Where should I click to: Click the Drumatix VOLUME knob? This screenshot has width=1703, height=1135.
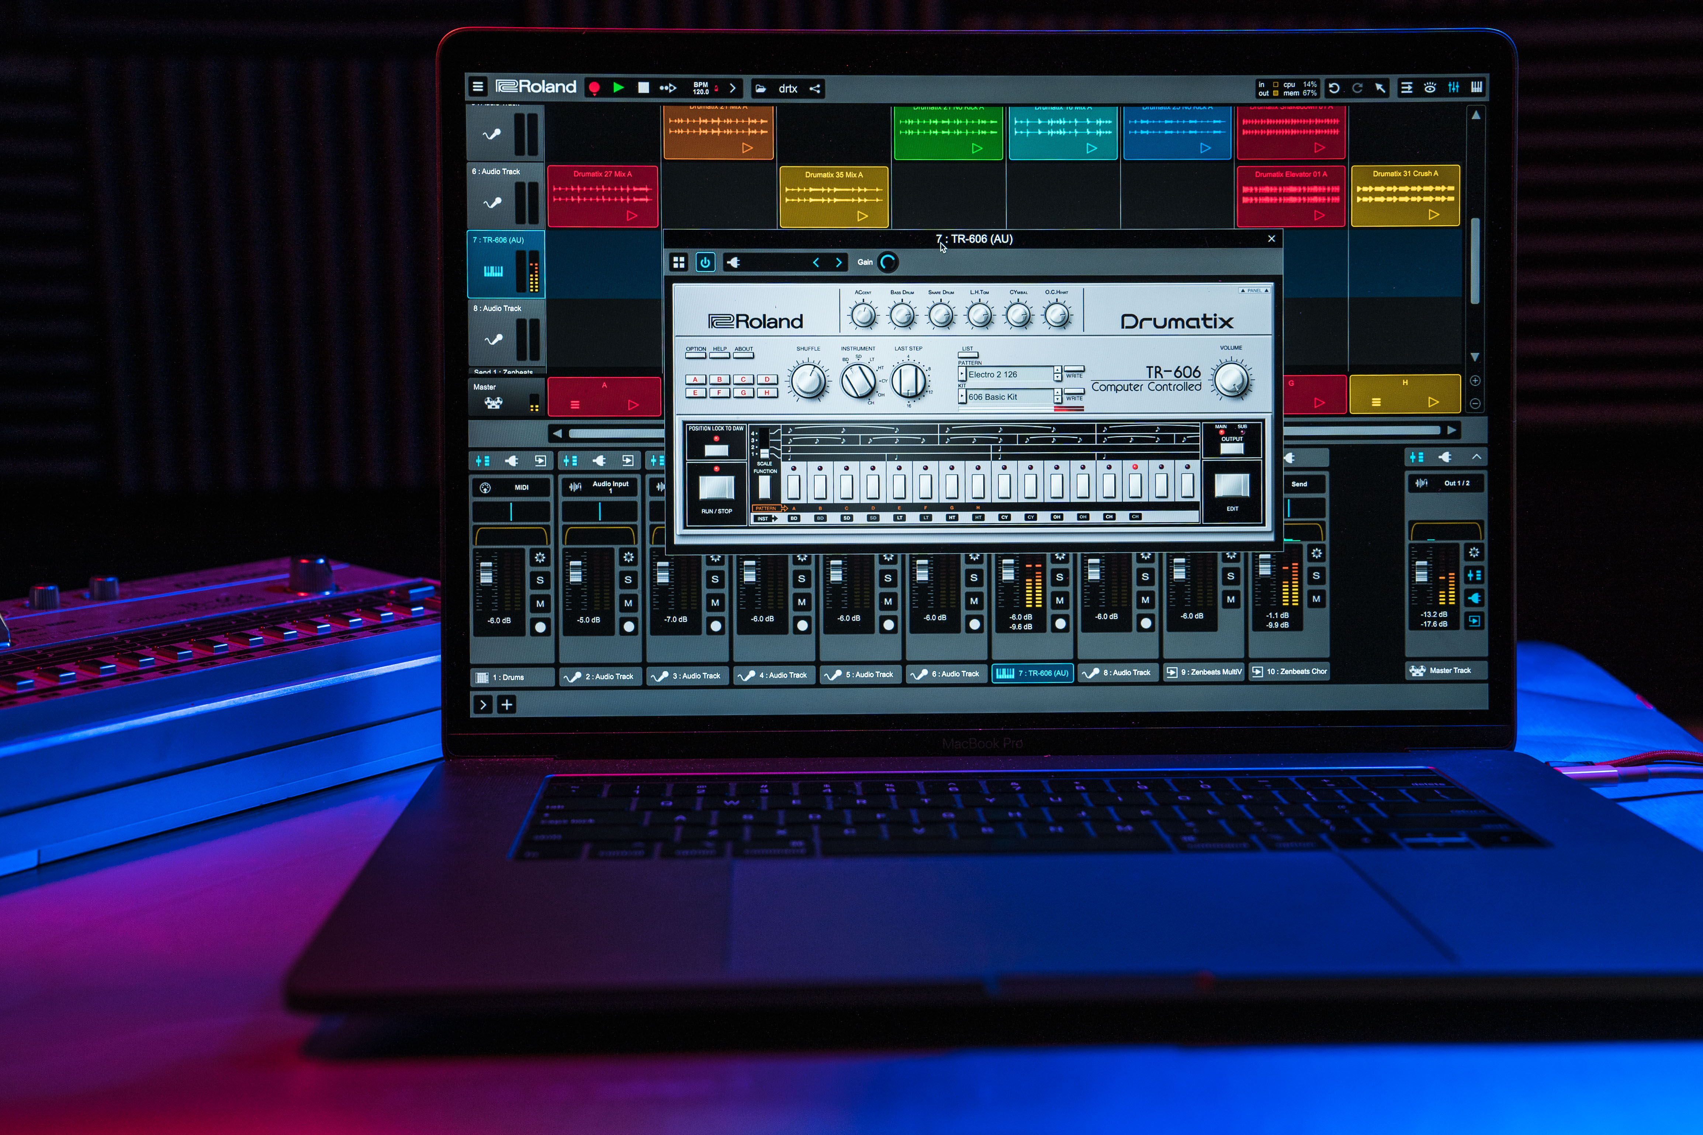point(1232,380)
